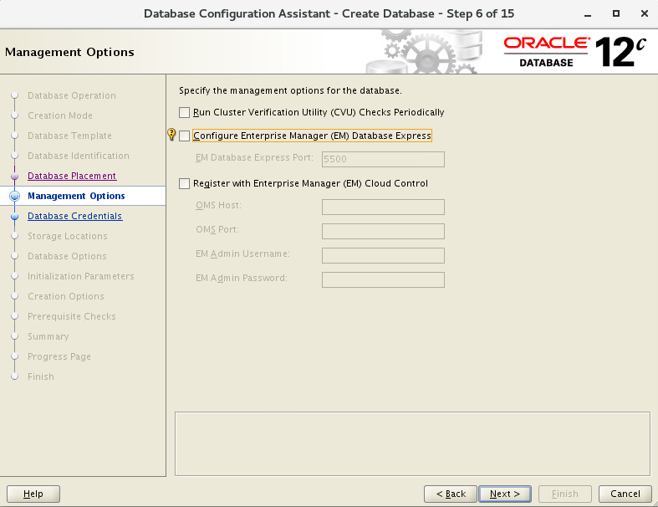658x507 pixels.
Task: Go back with the Back button
Action: (451, 494)
